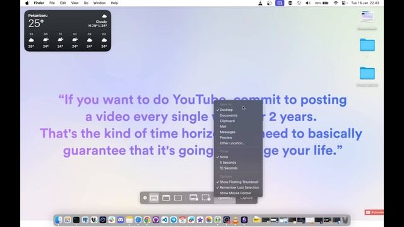
Task: Open the Go menu
Action: click(x=86, y=3)
